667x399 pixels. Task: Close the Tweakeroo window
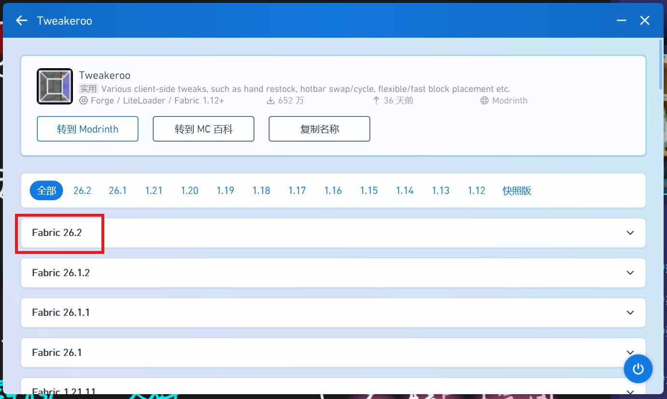(644, 20)
